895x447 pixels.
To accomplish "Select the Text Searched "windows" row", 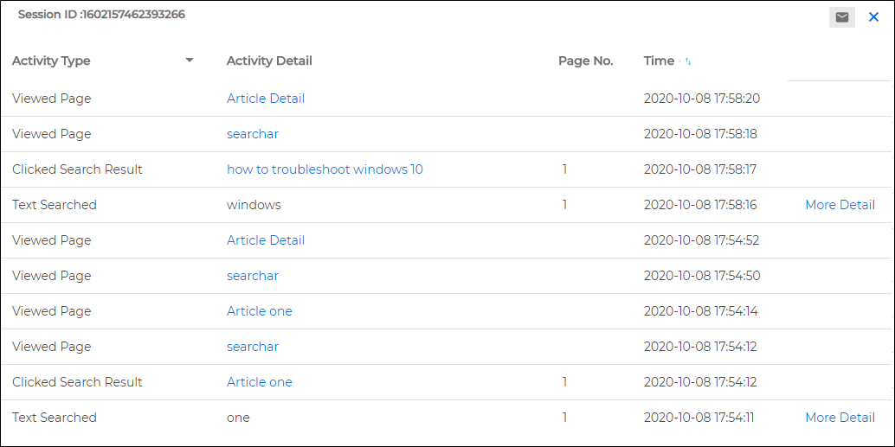I will (x=445, y=205).
